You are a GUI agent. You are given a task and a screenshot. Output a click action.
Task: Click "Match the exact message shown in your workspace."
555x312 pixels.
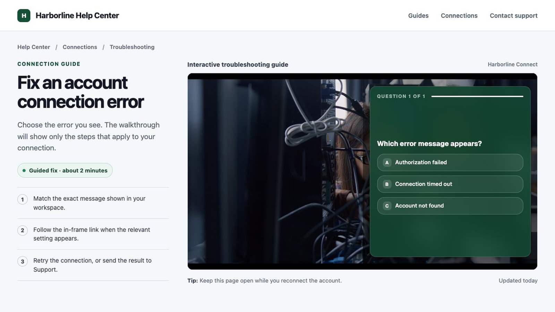(x=89, y=203)
